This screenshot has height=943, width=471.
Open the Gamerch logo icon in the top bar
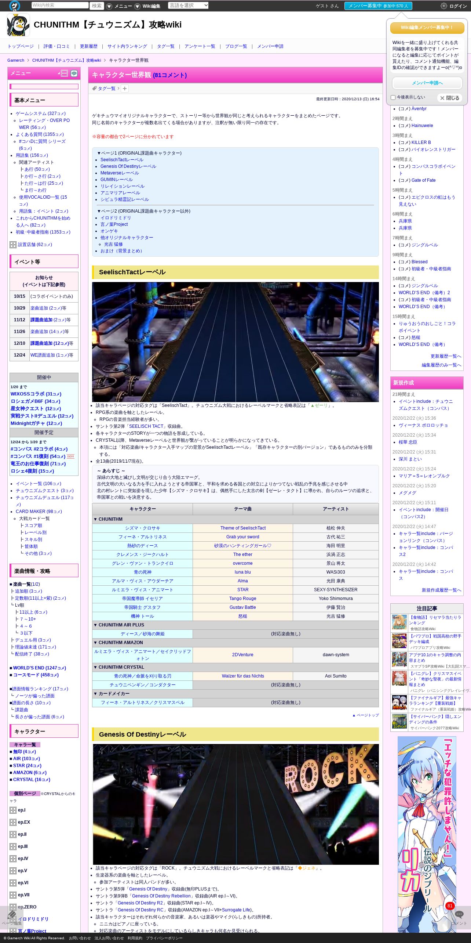click(15, 6)
